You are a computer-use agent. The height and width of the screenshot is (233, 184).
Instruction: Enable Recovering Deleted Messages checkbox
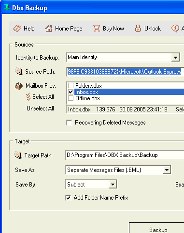tap(69, 123)
